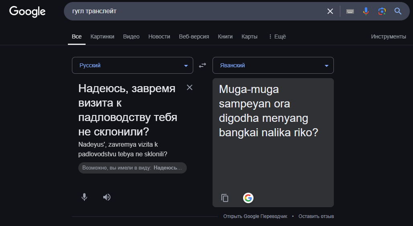Open the Ещё more options menu
413x226 pixels.
(277, 36)
